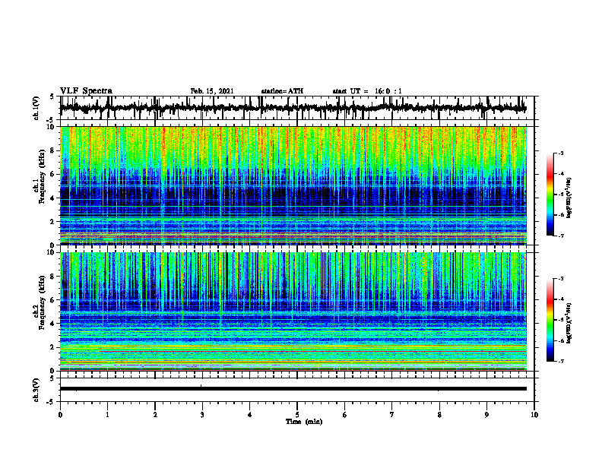Click time axis tick label "7"
This screenshot has height=465, width=602.
pyautogui.click(x=392, y=415)
